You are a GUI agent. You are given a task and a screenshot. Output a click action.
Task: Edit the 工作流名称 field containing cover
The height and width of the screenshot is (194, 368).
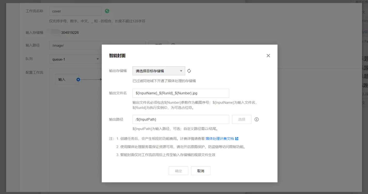pos(75,11)
